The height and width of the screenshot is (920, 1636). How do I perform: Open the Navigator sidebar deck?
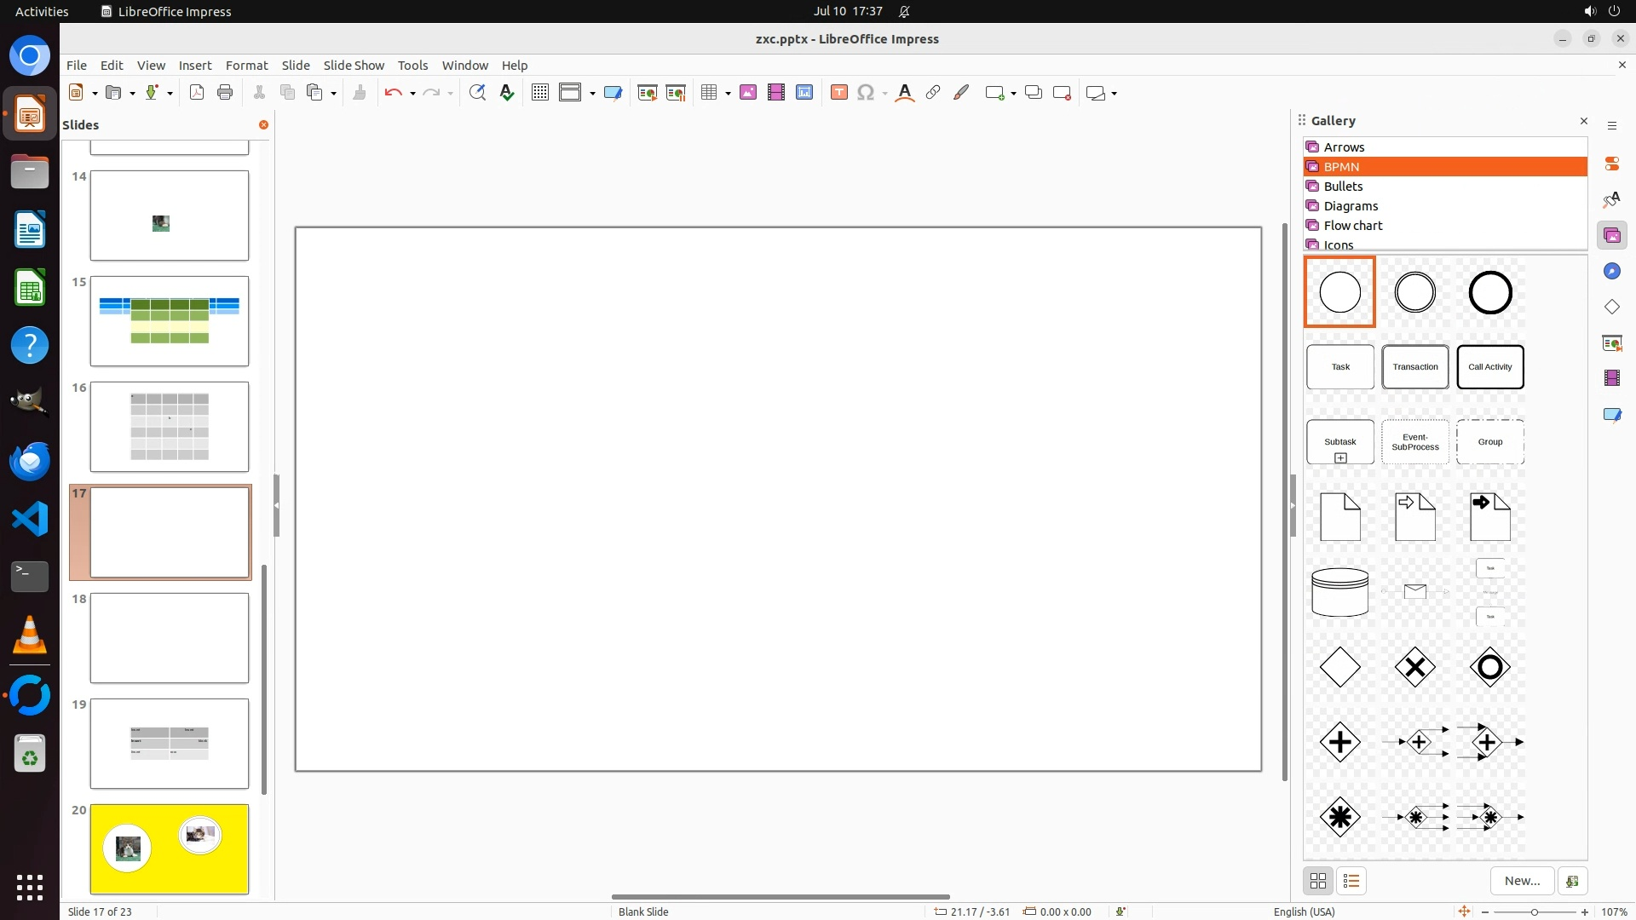1611,271
